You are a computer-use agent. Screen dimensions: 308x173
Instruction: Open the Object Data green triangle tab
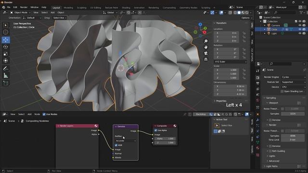[x=258, y=142]
